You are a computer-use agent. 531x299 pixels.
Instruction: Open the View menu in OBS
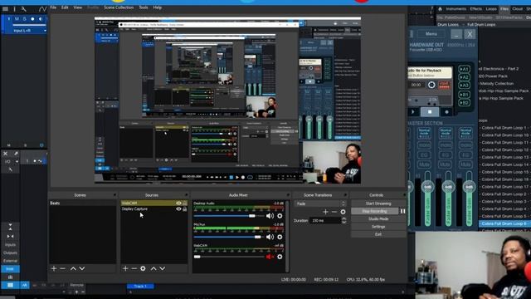click(x=77, y=7)
